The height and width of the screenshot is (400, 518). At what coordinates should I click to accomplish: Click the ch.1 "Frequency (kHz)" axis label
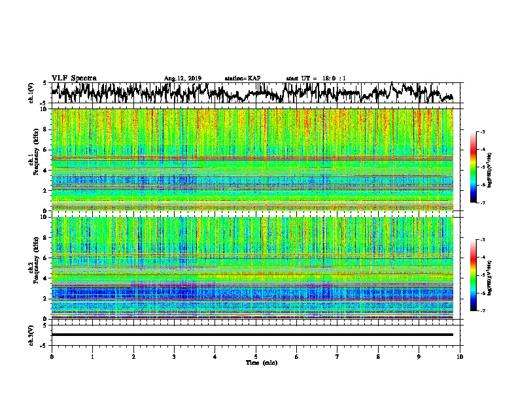(36, 153)
